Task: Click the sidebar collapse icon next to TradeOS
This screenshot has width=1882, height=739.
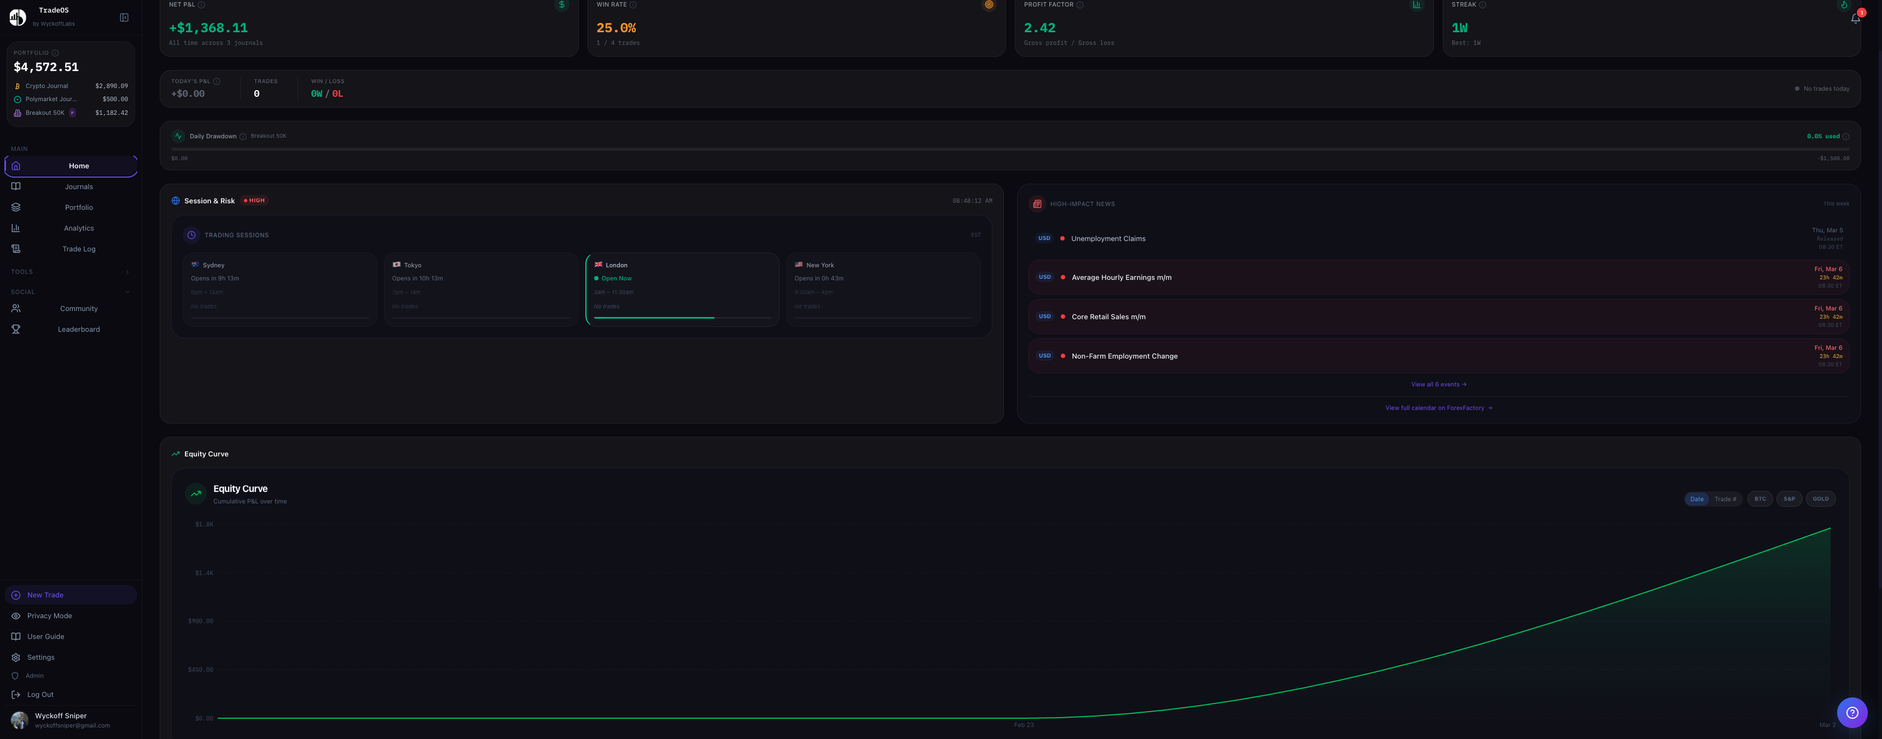Action: click(124, 17)
